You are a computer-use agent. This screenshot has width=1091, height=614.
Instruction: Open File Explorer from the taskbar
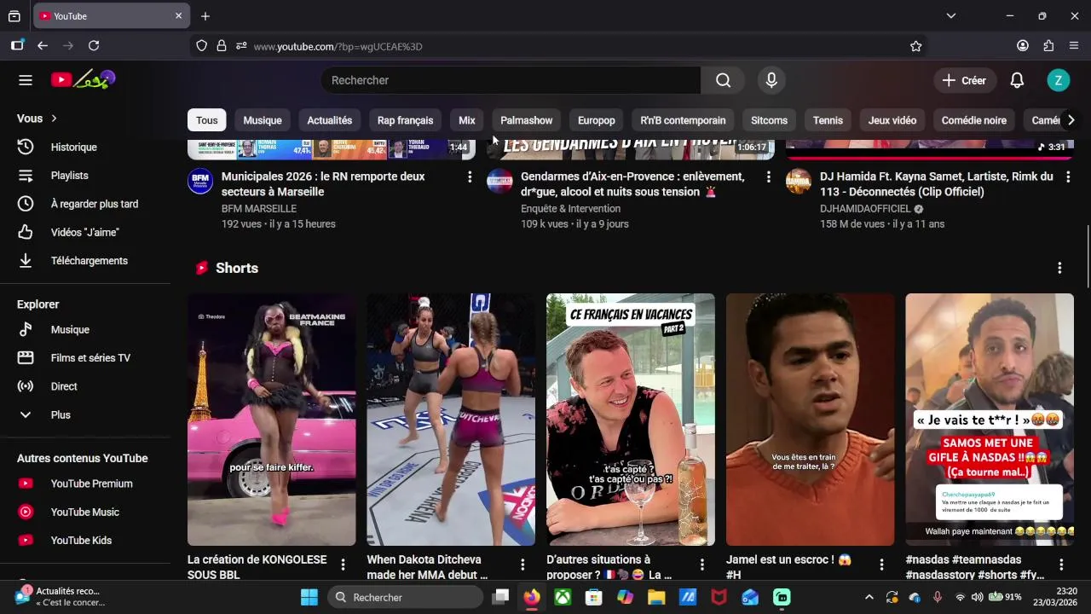(656, 597)
